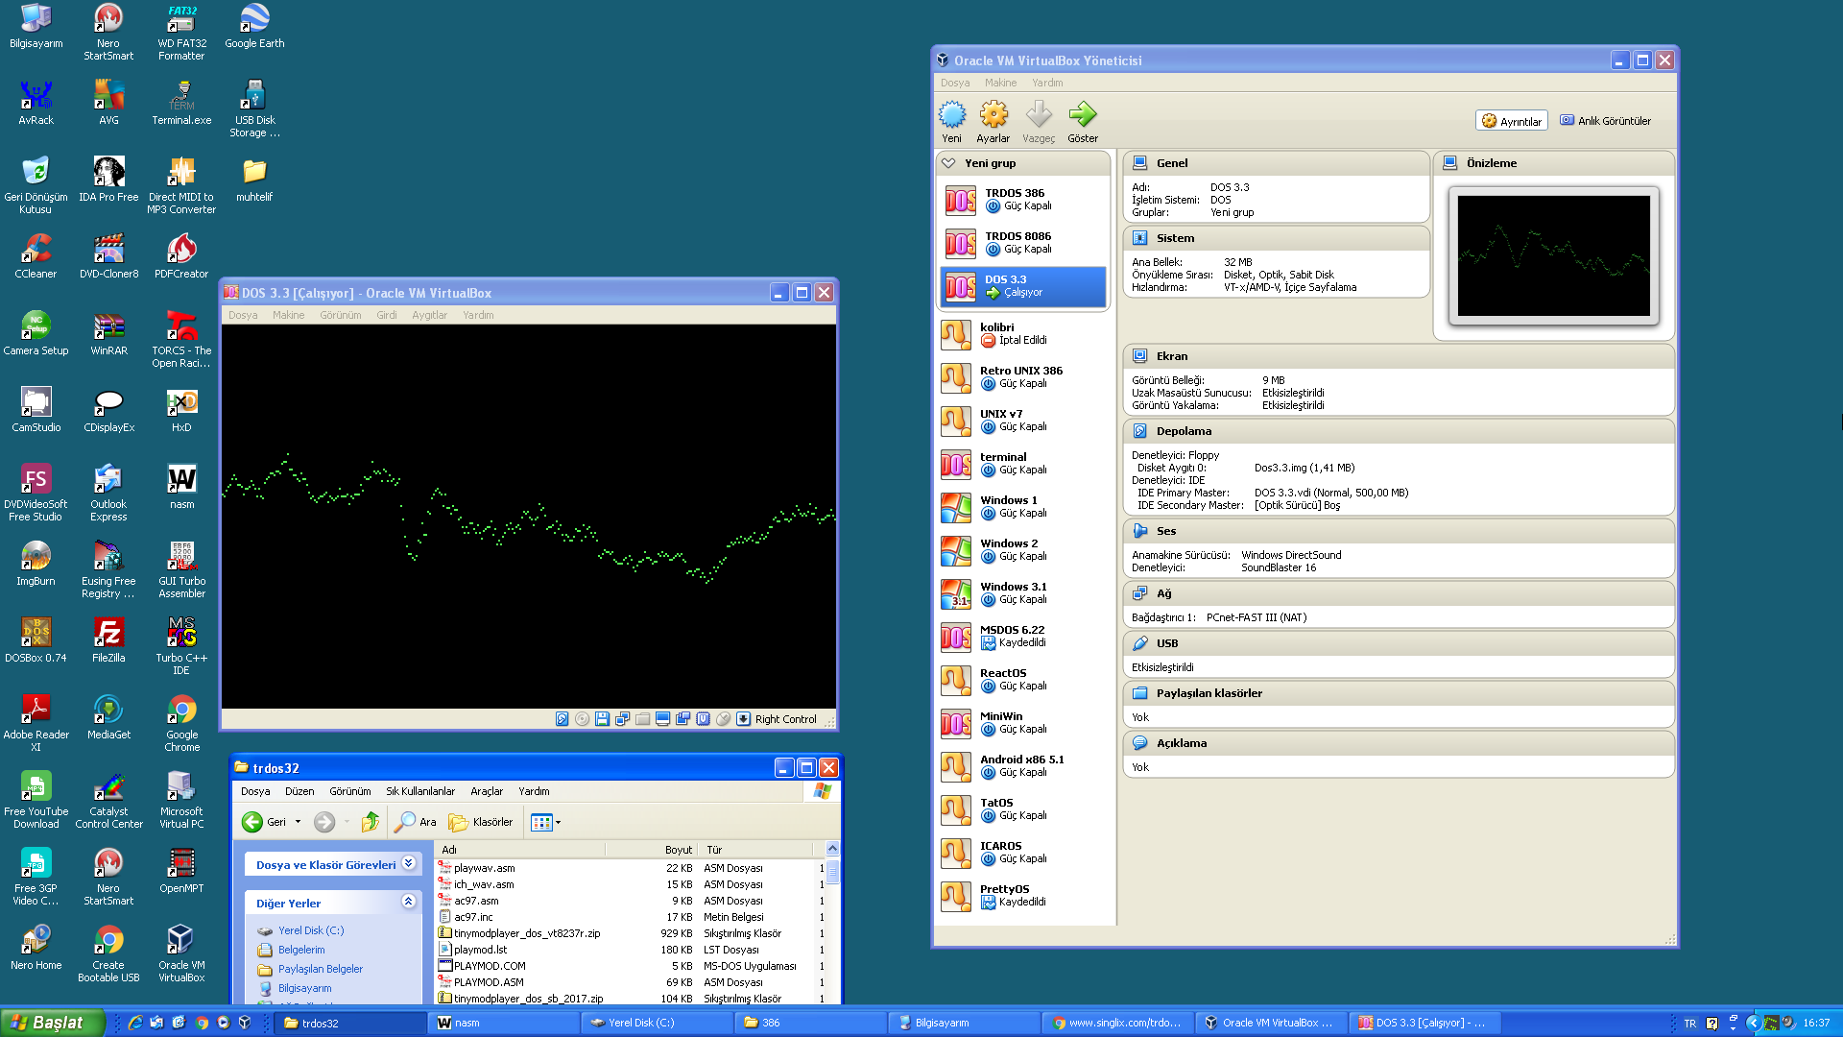The width and height of the screenshot is (1843, 1037).
Task: Click the shared folders icon in VM status bar
Action: 642,719
